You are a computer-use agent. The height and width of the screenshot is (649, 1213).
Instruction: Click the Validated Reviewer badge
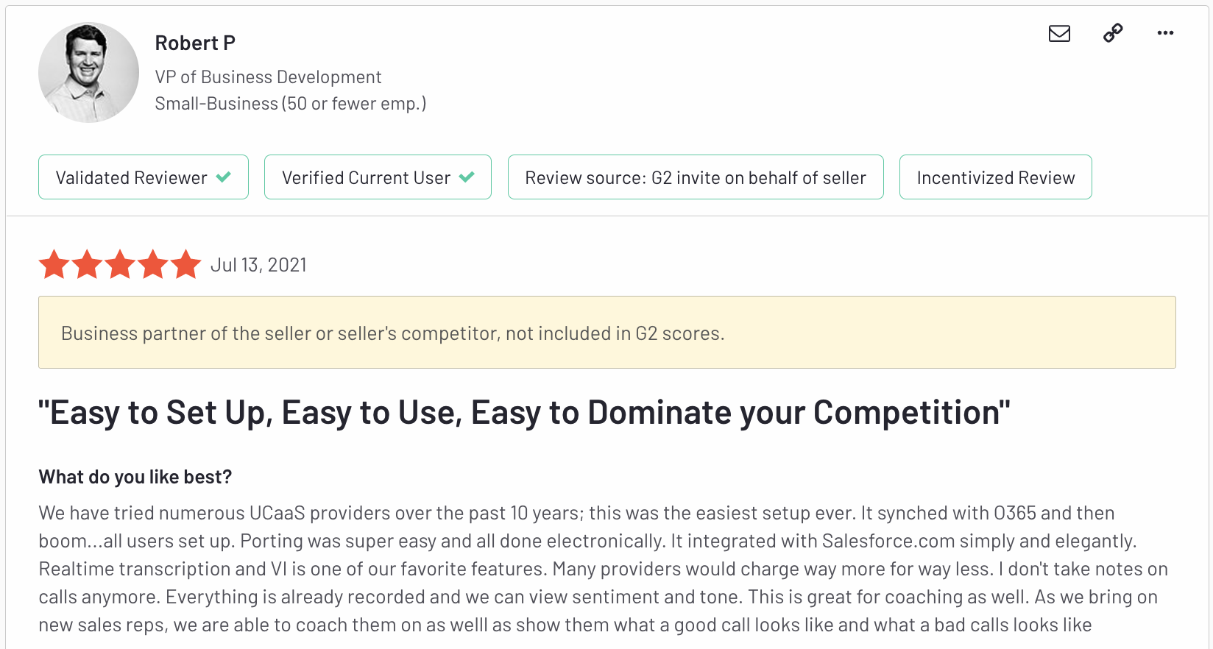coord(144,177)
